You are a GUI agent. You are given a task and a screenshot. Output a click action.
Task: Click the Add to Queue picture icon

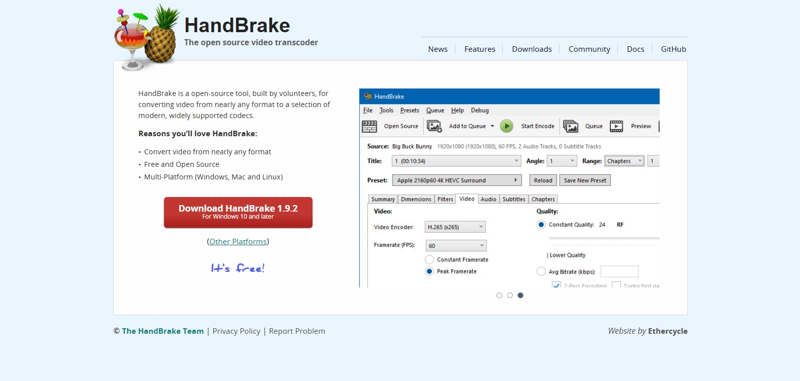[x=434, y=126]
